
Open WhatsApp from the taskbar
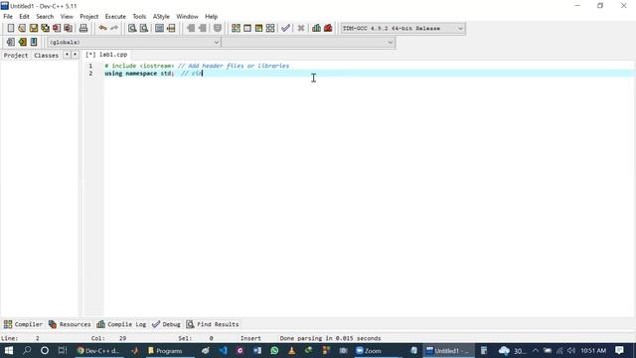pyautogui.click(x=274, y=351)
